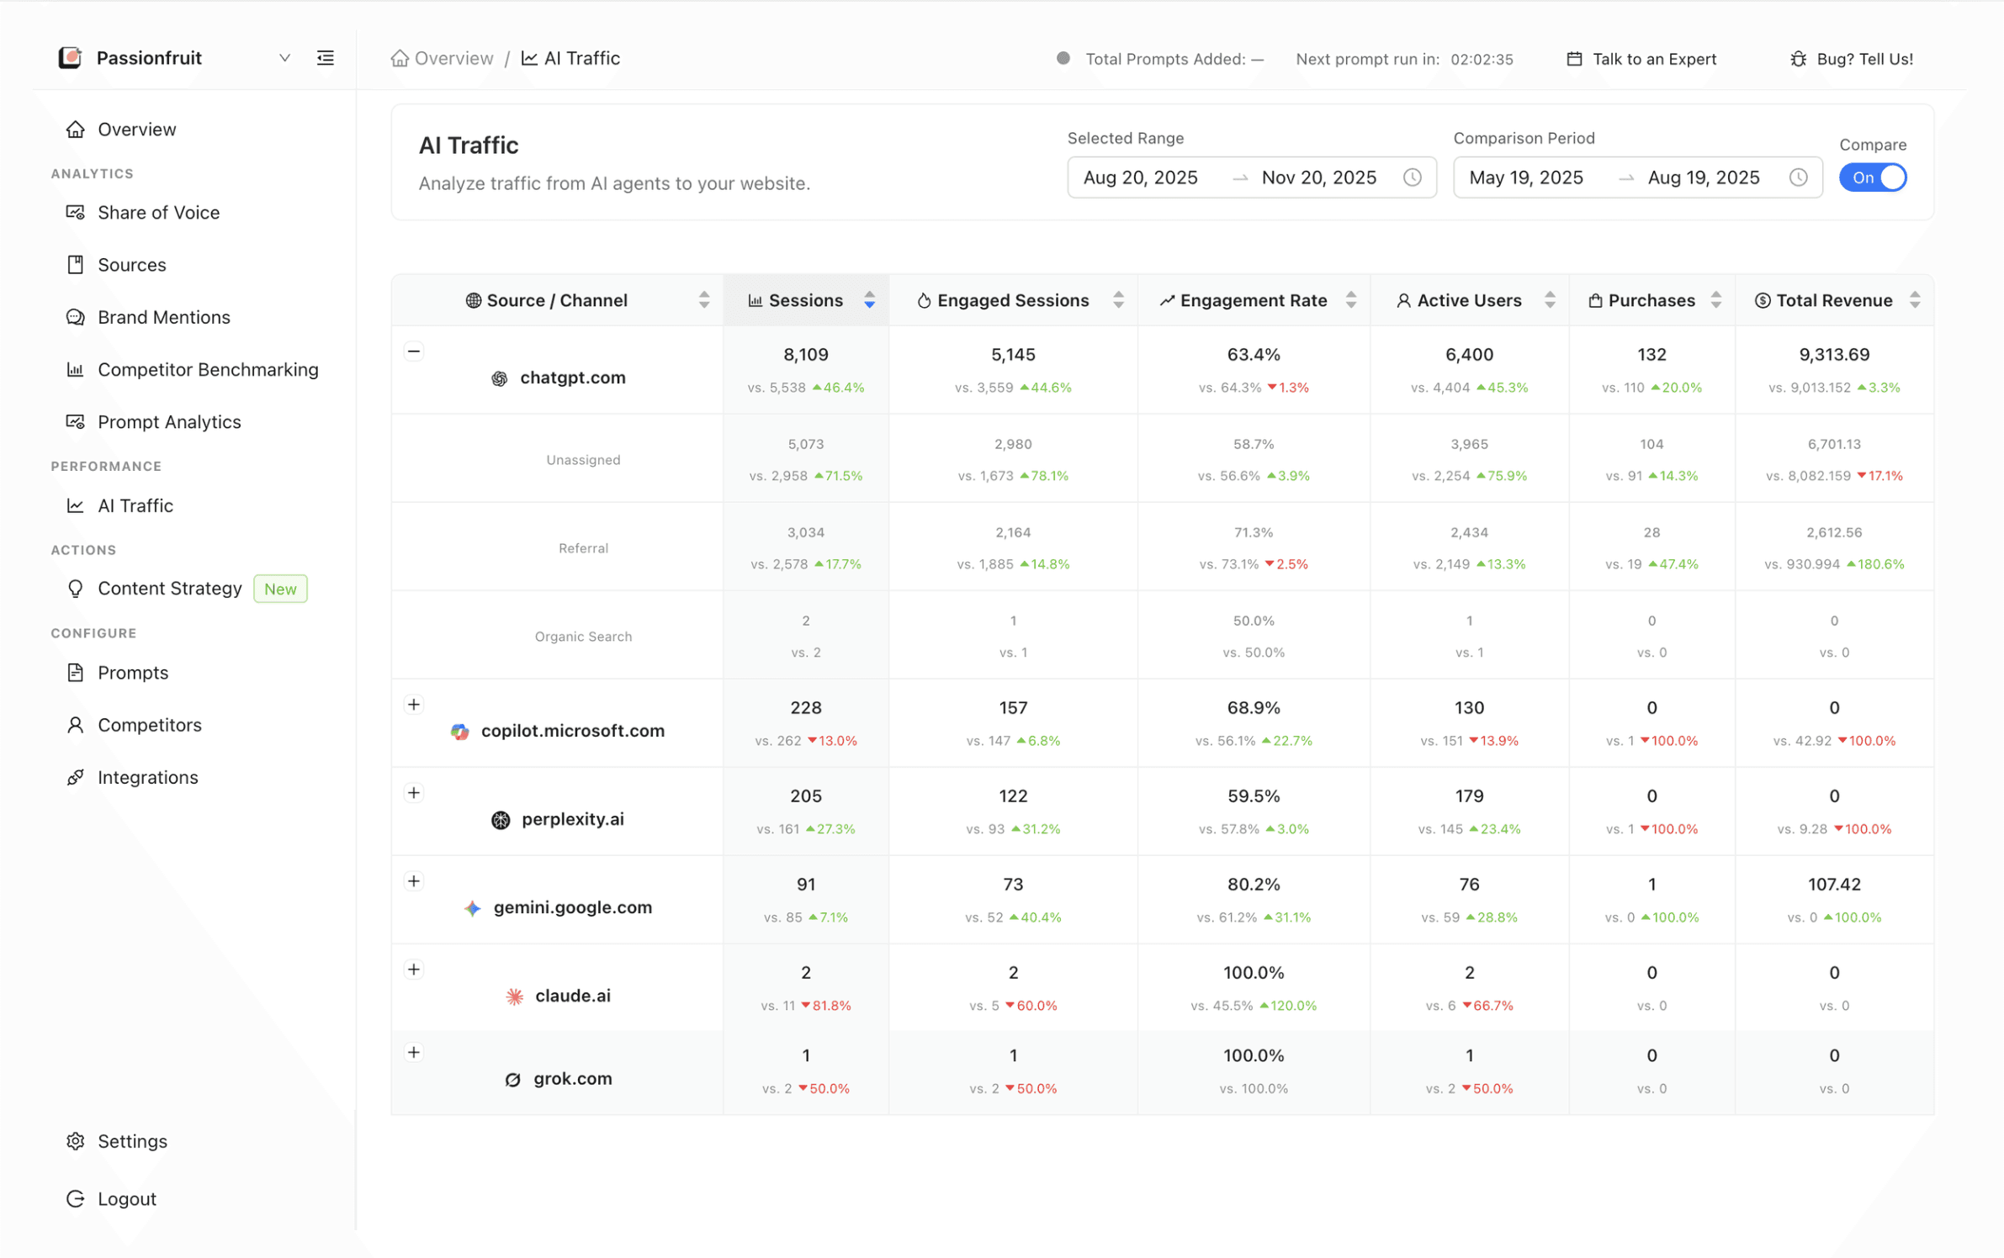Click the Content Strategy lightbulb icon
The width and height of the screenshot is (2004, 1258).
point(76,589)
